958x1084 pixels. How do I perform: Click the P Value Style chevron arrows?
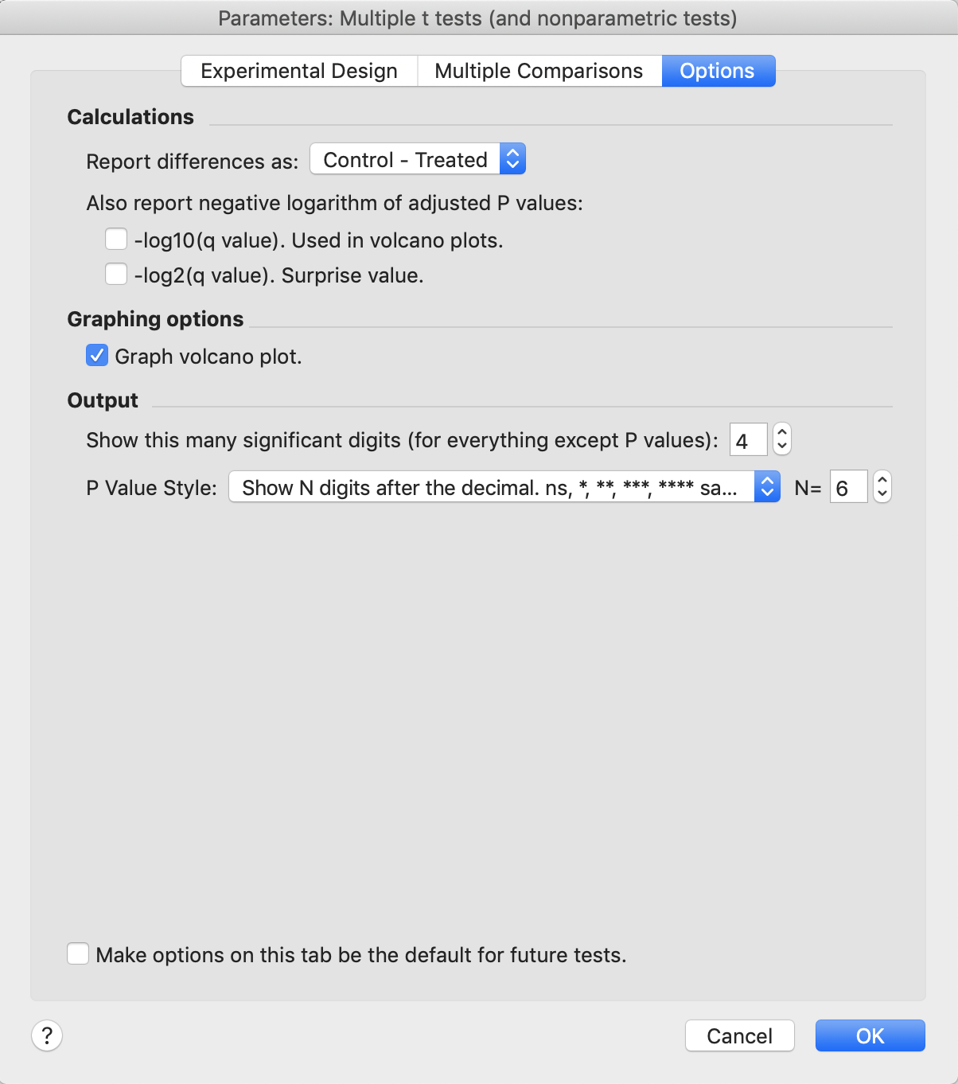767,487
